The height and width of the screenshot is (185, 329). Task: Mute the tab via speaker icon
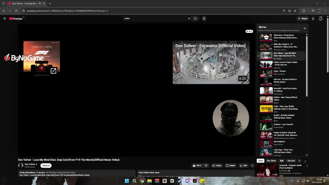point(40,4)
